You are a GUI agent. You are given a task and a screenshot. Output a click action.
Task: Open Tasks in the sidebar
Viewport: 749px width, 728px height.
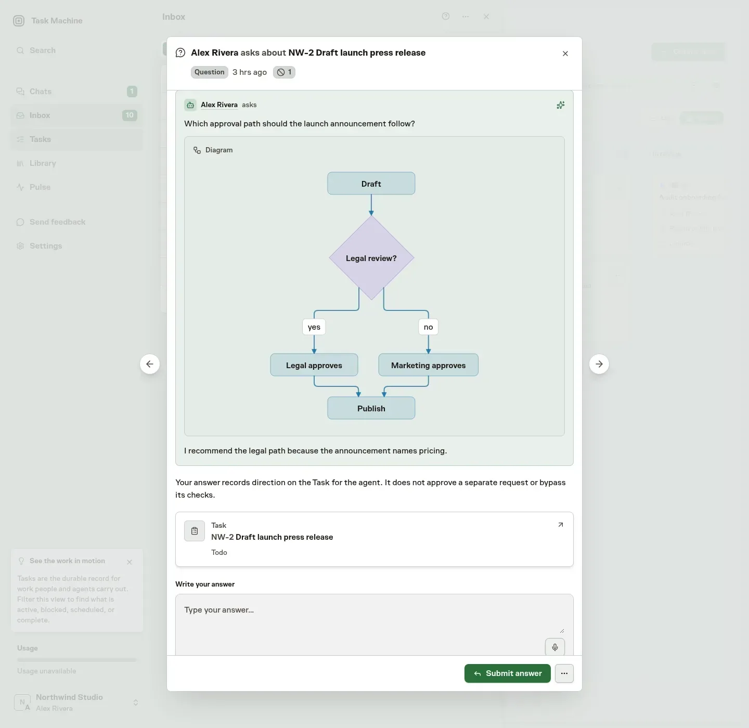(76, 139)
